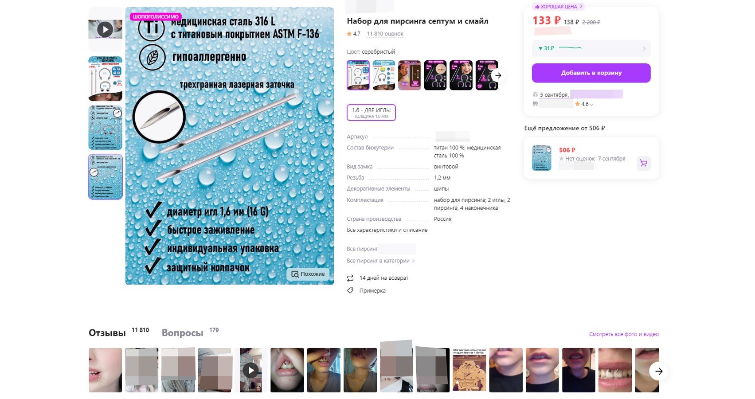The width and height of the screenshot is (755, 399).
Task: Switch to the Вопросы tab
Action: [183, 333]
